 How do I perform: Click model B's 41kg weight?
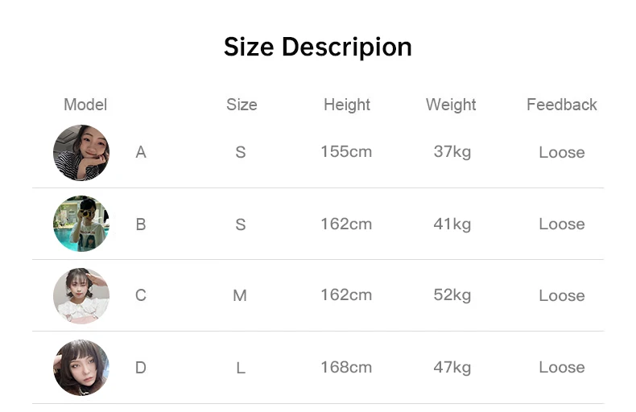point(452,224)
